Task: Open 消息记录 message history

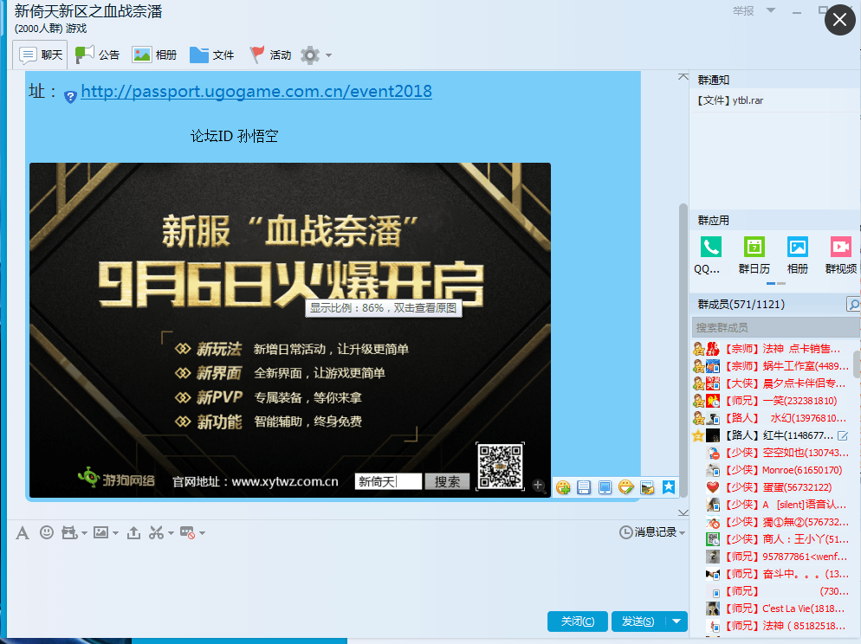Action: (649, 532)
